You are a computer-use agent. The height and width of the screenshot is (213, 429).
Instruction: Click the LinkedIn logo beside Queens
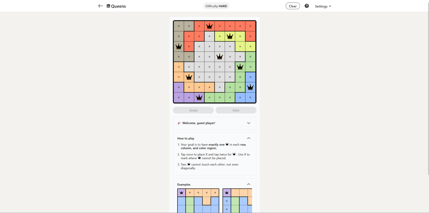(x=108, y=6)
